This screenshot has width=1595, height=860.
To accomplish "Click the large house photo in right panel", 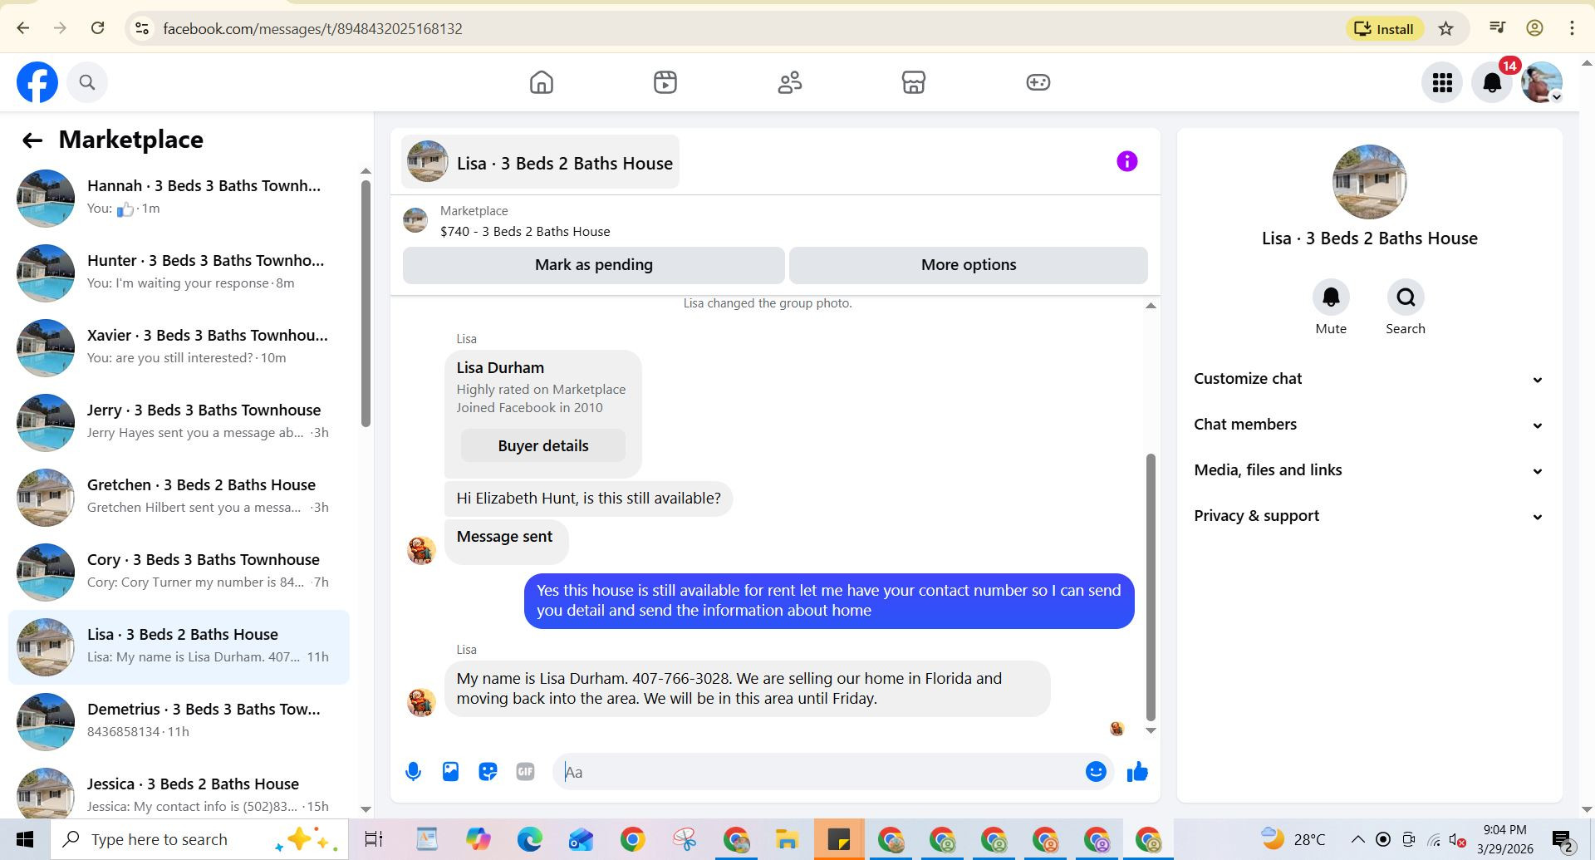I will [1369, 182].
